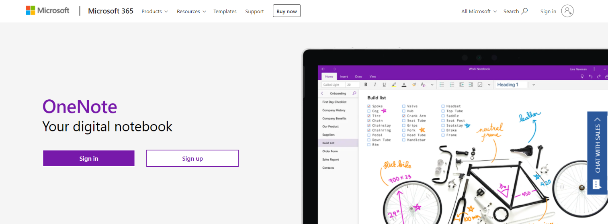The width and height of the screenshot is (608, 224).
Task: Check the Headset checkbox
Action: 443,106
